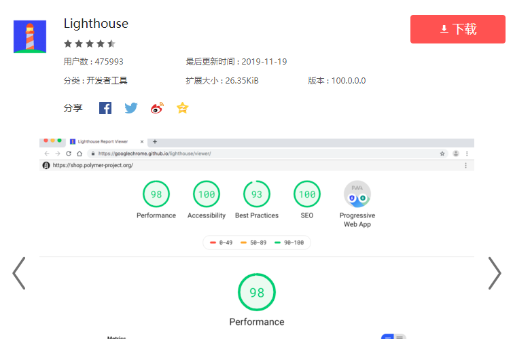Screen dimensions: 513x339
Task: Toggle the metrics view switch
Action: 393,337
